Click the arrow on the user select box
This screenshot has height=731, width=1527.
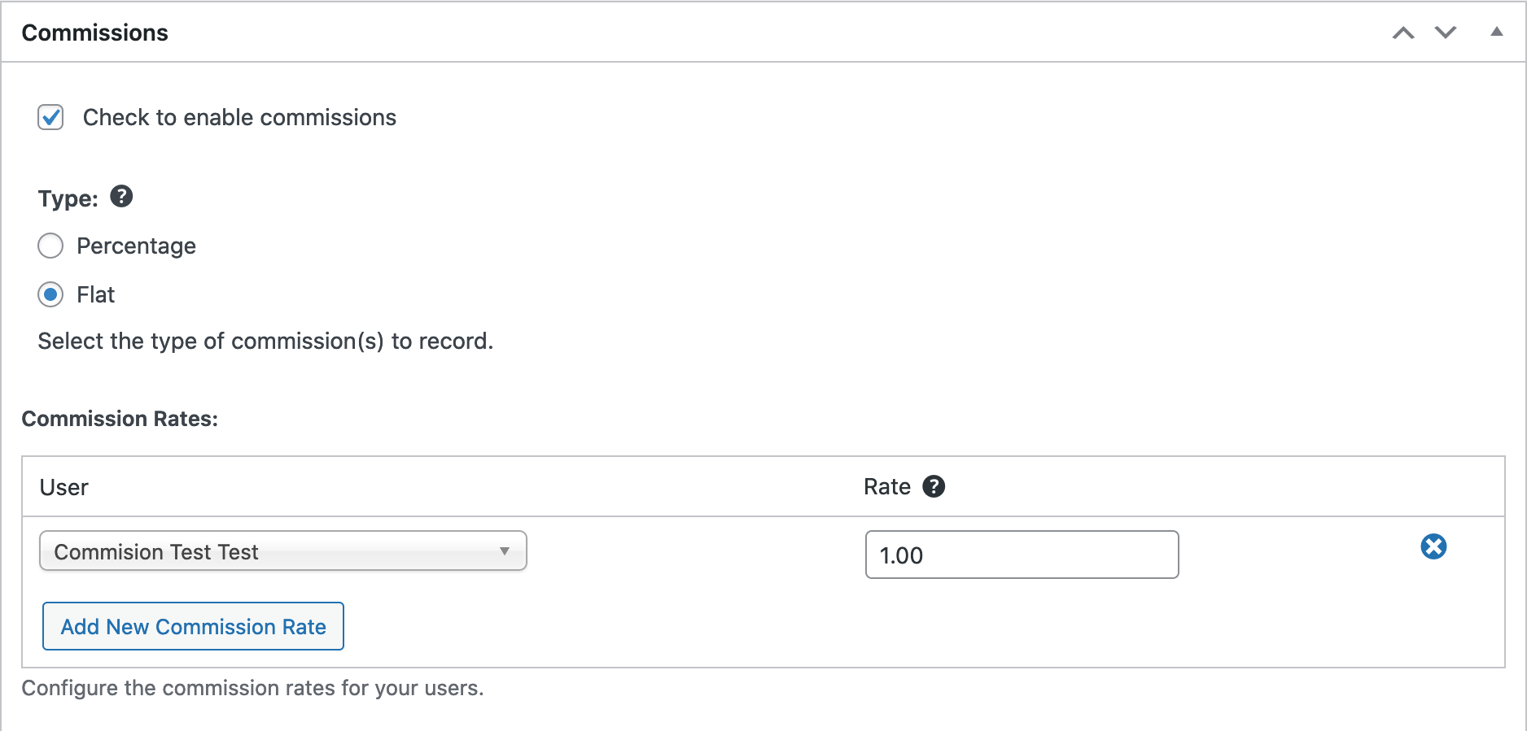click(505, 551)
